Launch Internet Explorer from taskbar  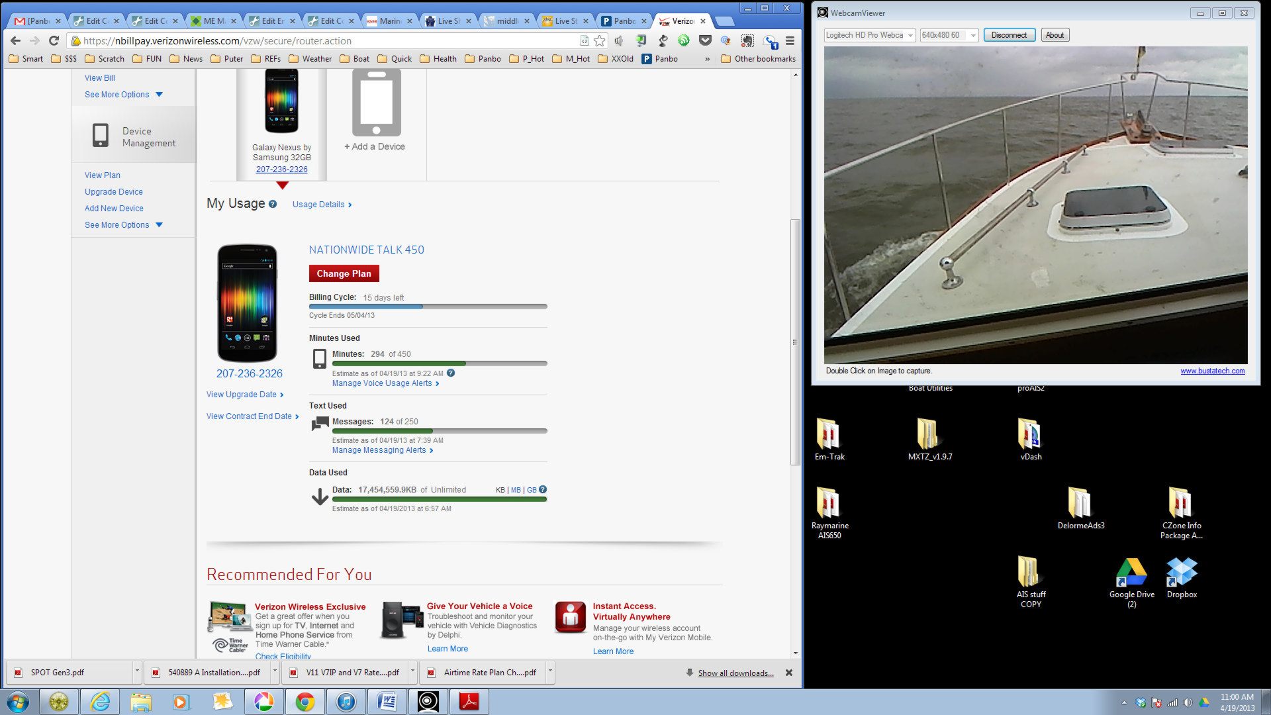tap(100, 702)
